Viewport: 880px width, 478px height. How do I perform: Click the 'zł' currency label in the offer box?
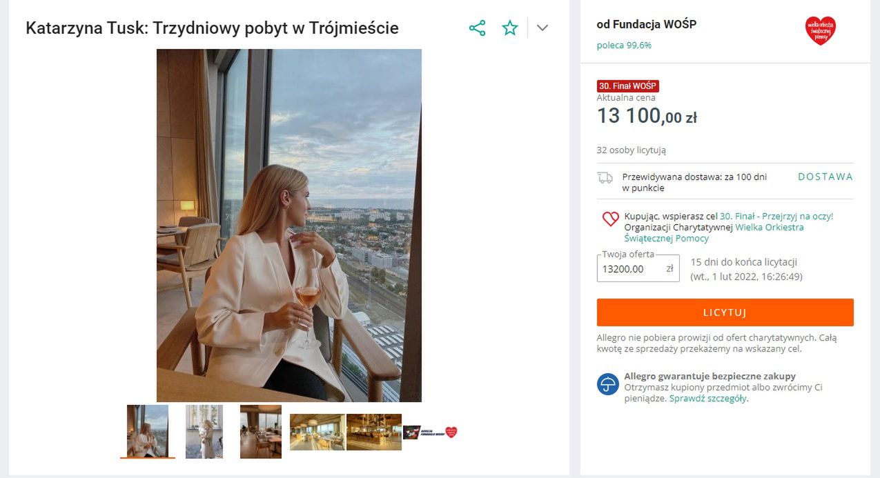pos(670,268)
